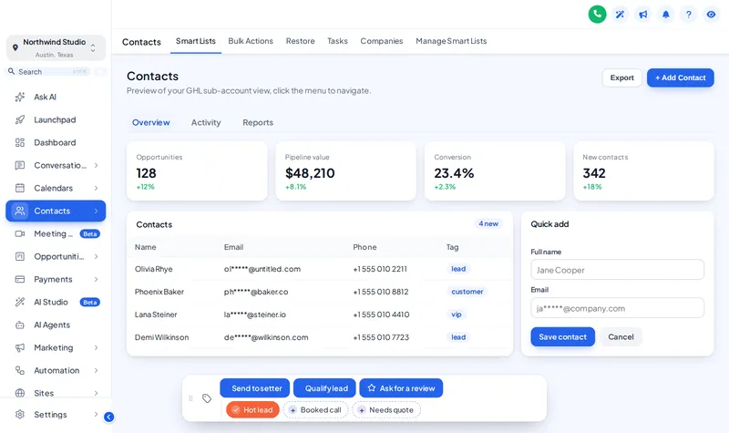Click the Ask for a review button

(x=401, y=388)
